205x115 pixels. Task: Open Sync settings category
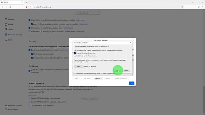[8, 40]
